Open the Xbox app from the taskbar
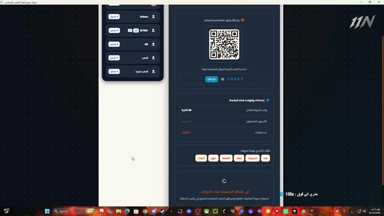This screenshot has width=384, height=216. click(x=206, y=211)
